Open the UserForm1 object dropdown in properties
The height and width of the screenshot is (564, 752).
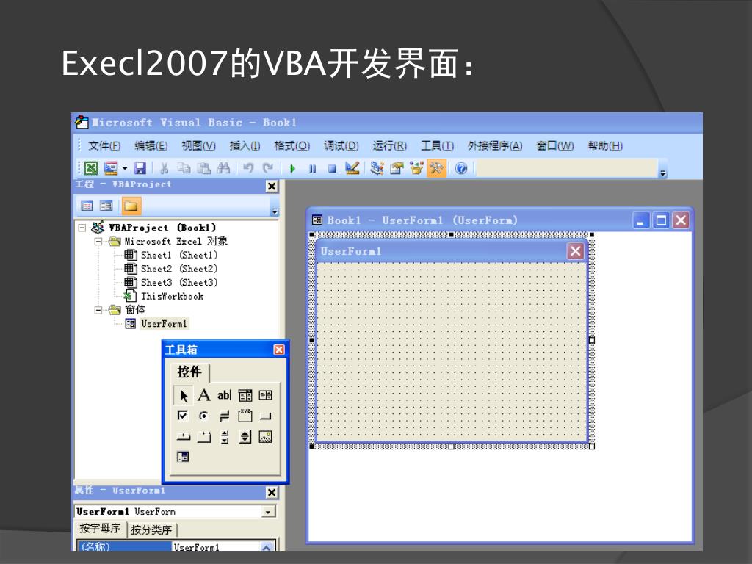(269, 512)
